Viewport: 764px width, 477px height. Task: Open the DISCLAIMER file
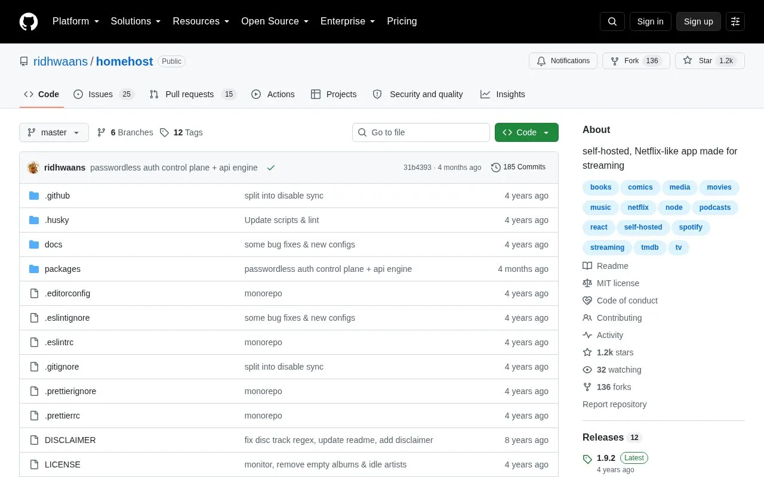(x=70, y=440)
